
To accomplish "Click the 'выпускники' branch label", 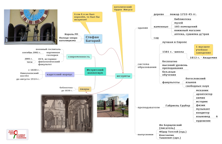I will (145, 135).
